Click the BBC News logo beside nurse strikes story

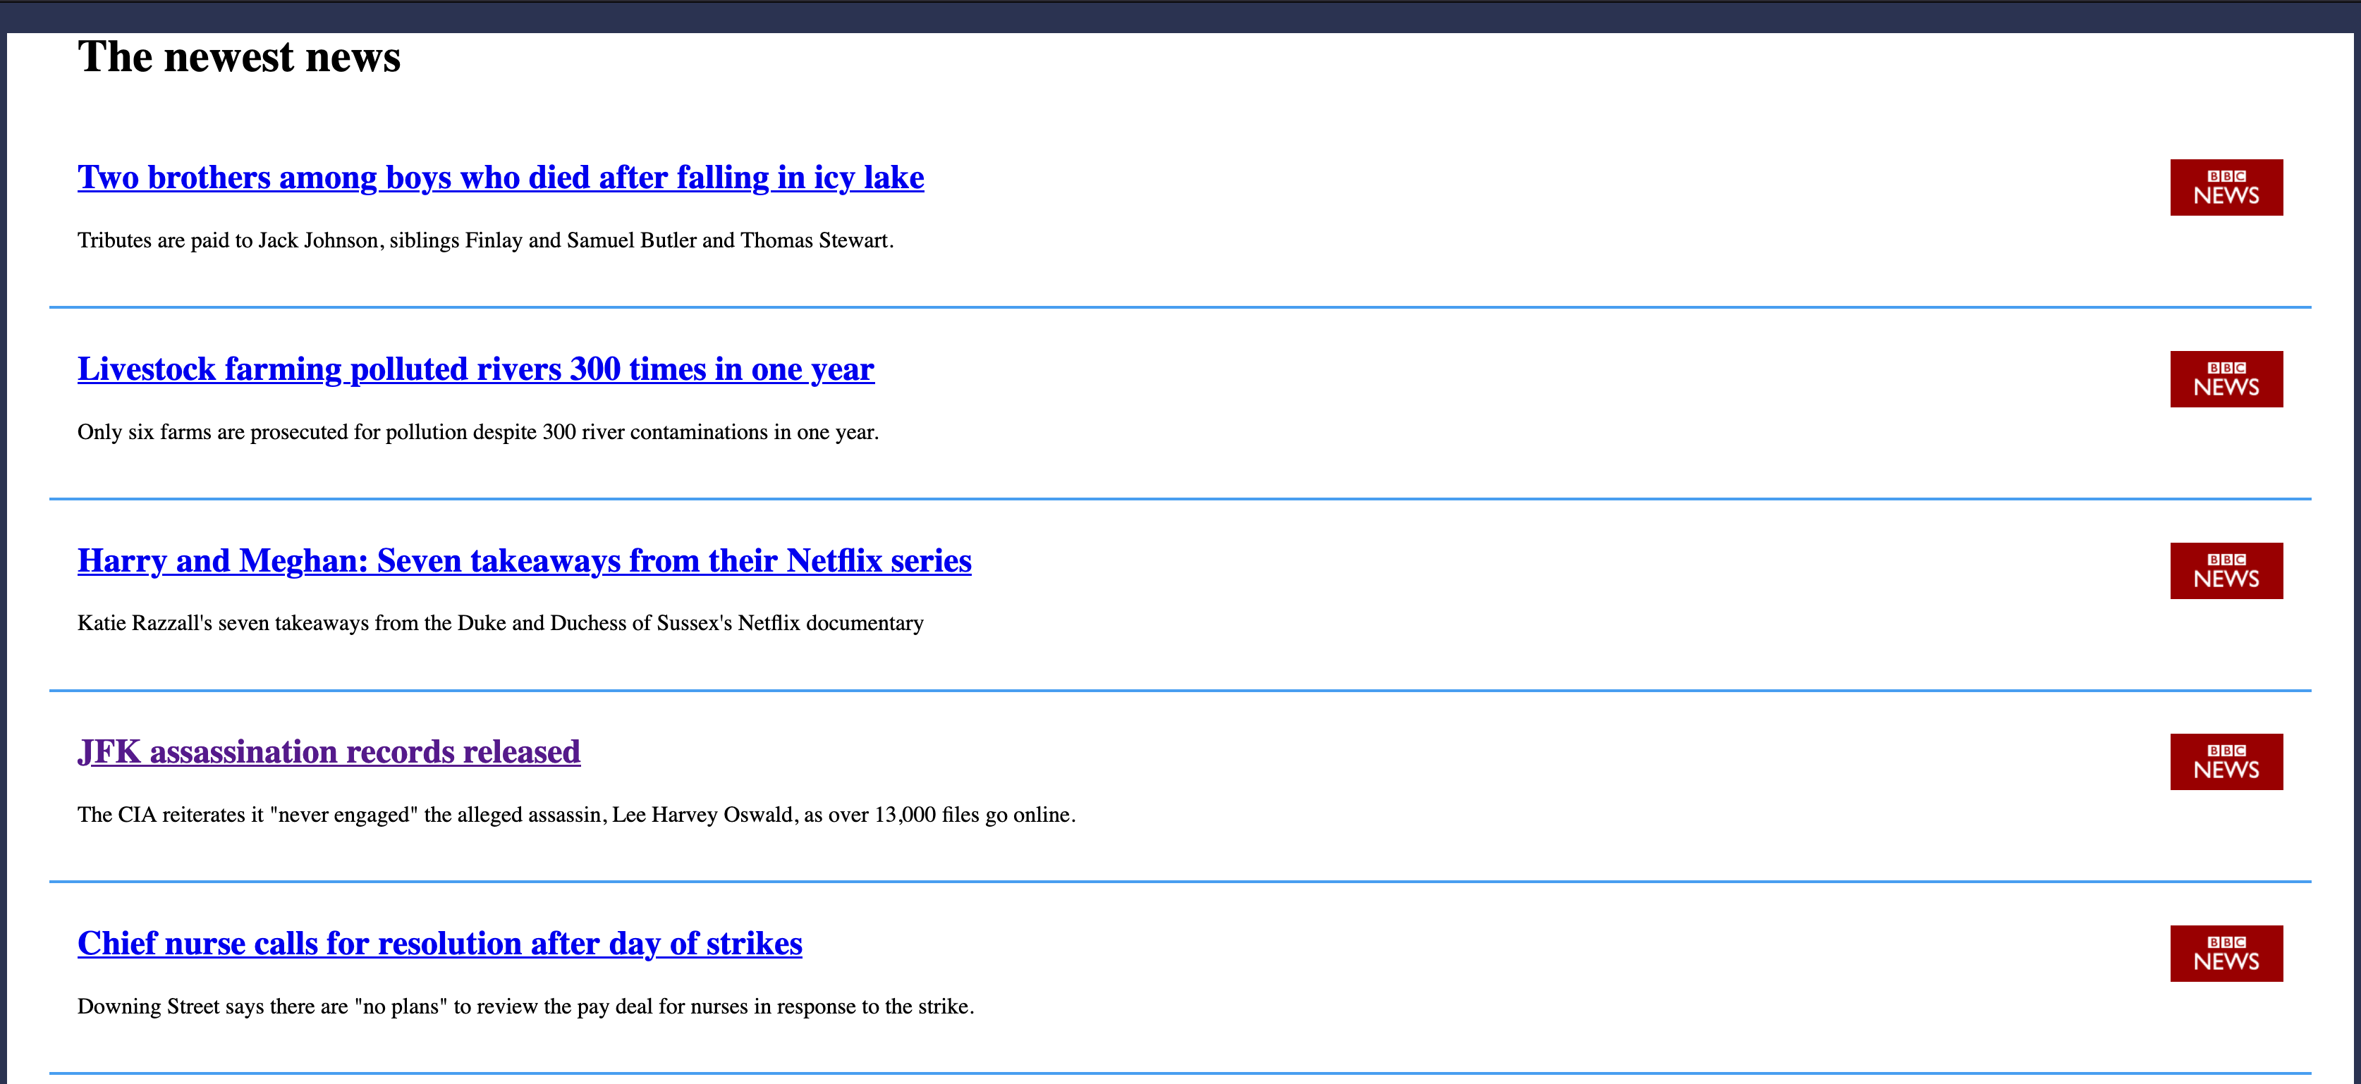[x=2226, y=953]
